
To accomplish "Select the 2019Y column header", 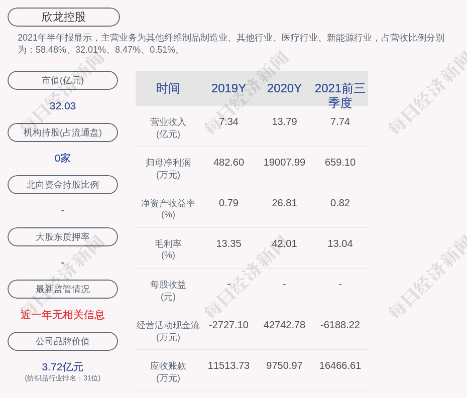I will (x=228, y=88).
